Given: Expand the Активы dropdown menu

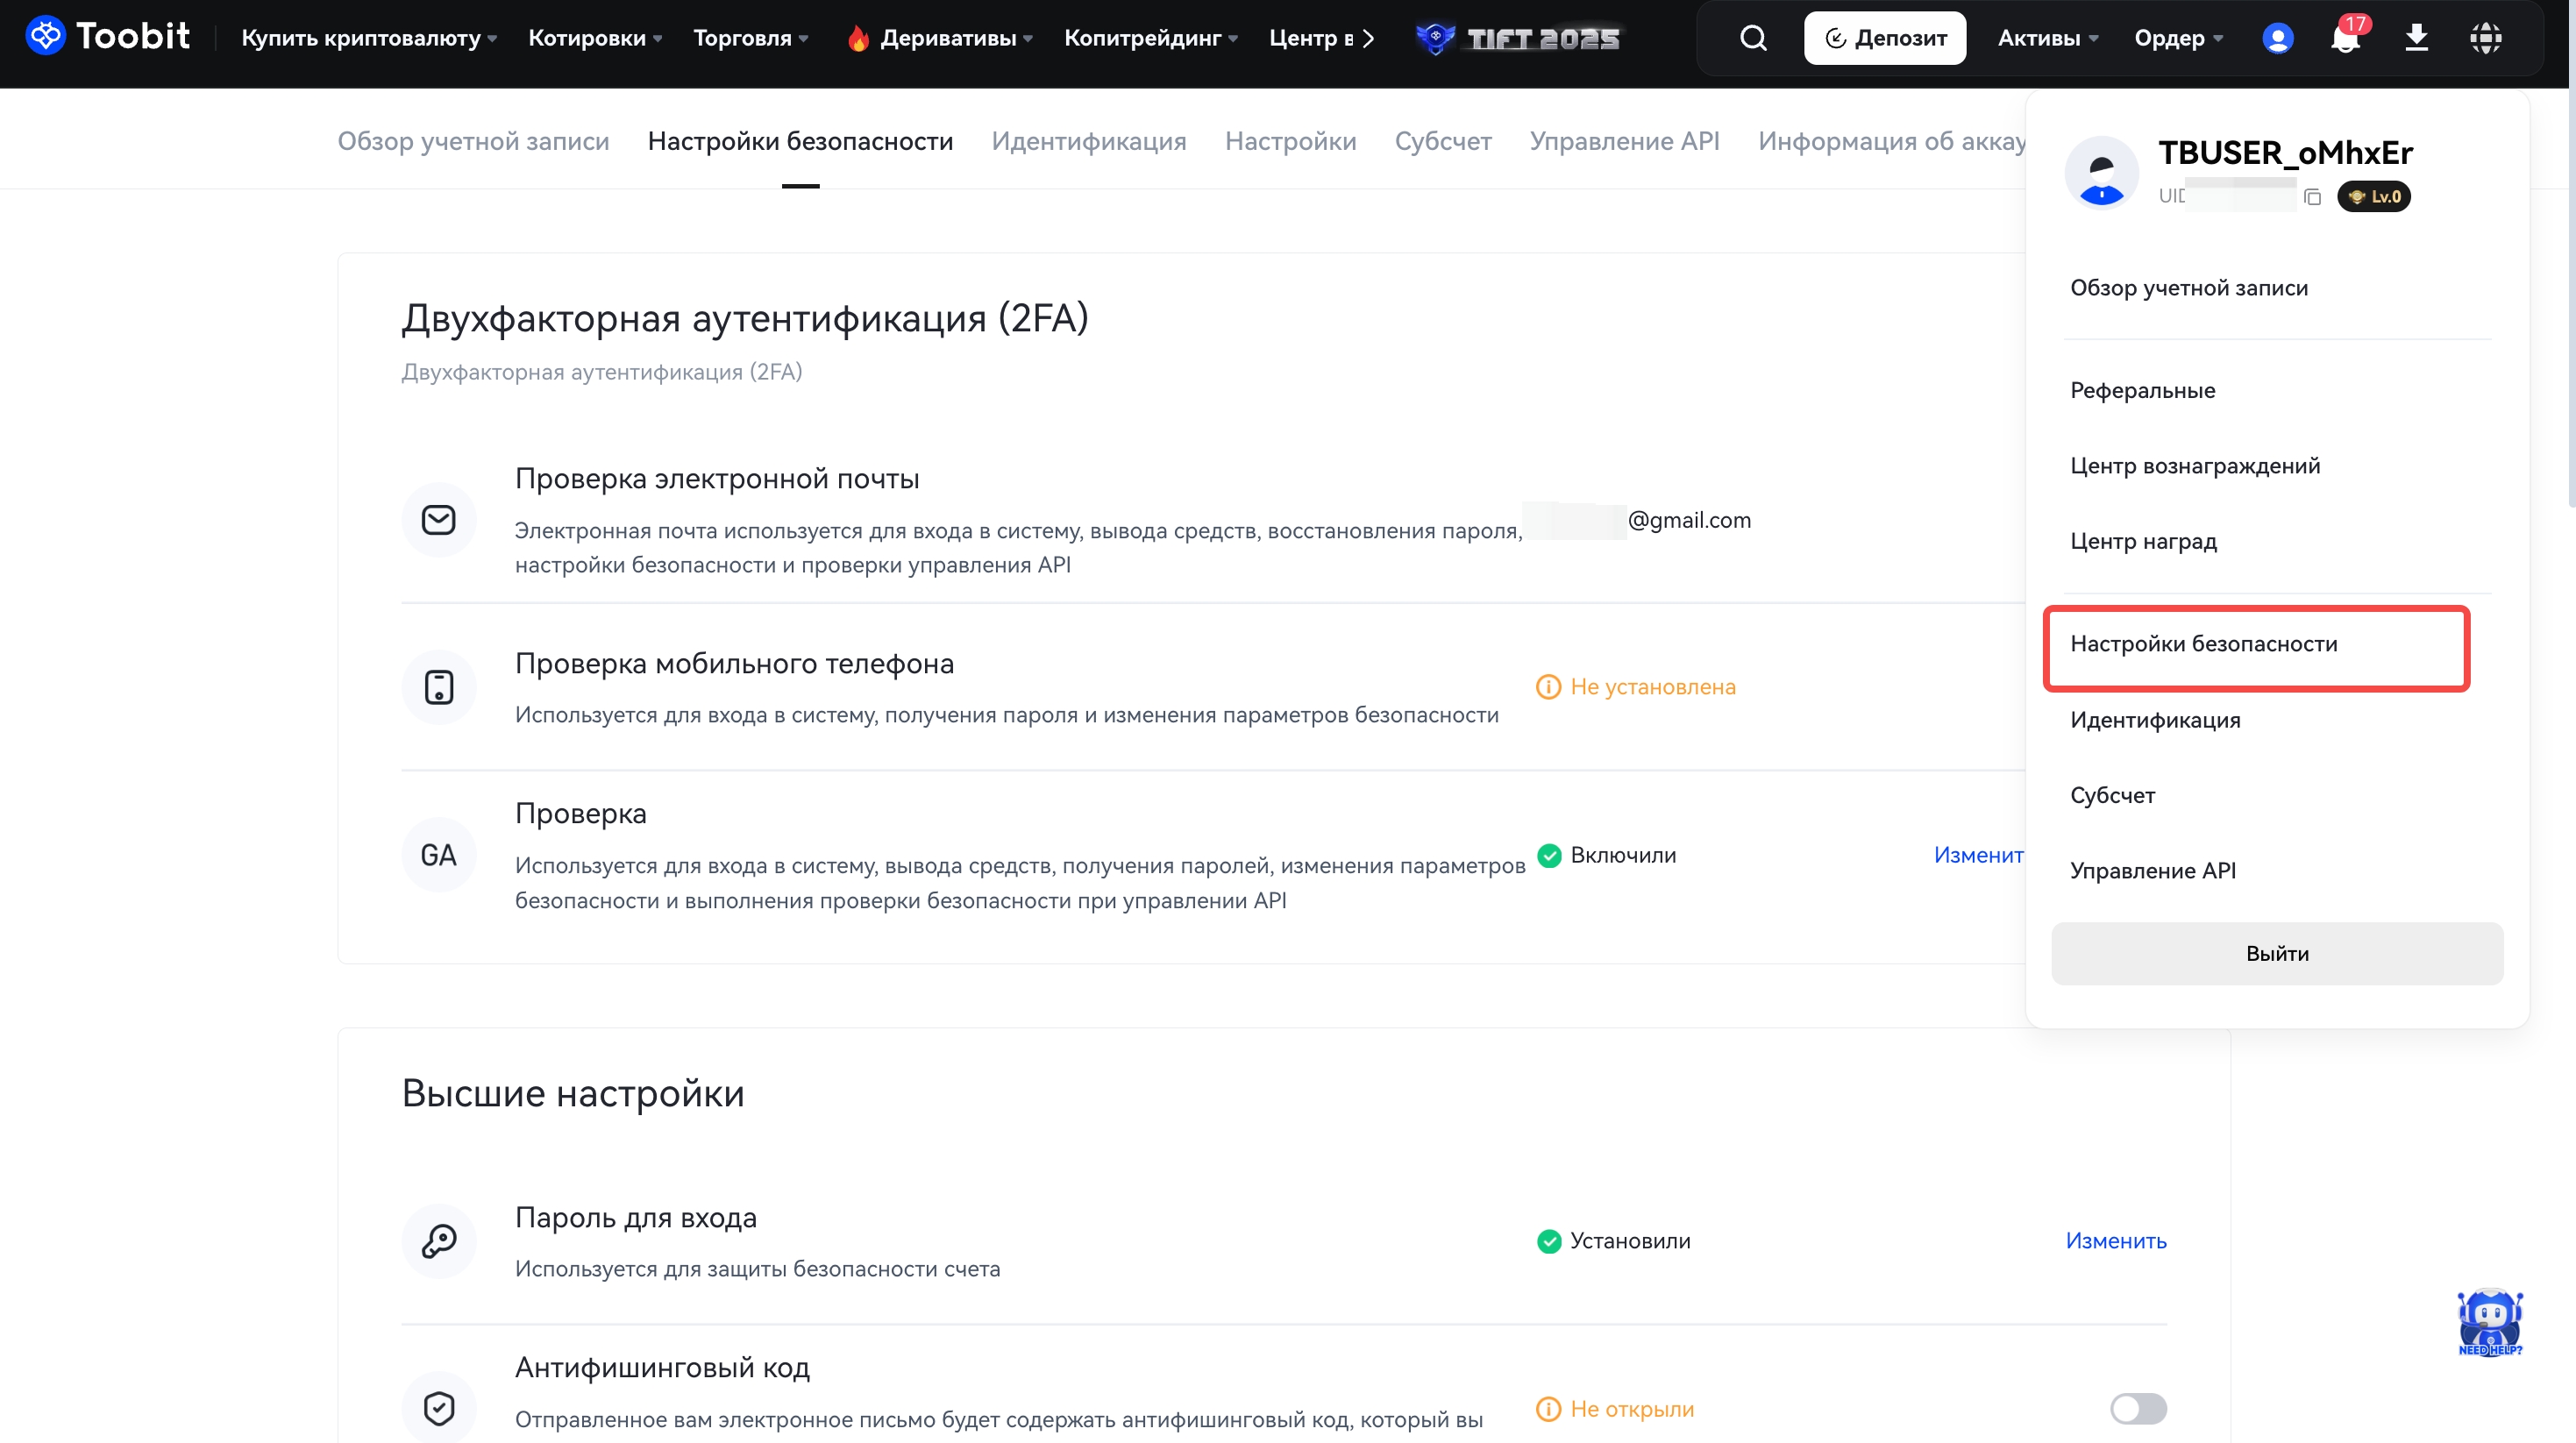Looking at the screenshot, I should click(2047, 38).
